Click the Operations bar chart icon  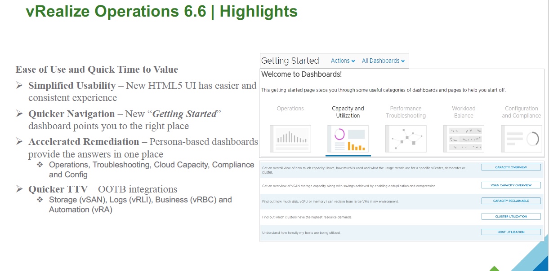[290, 139]
